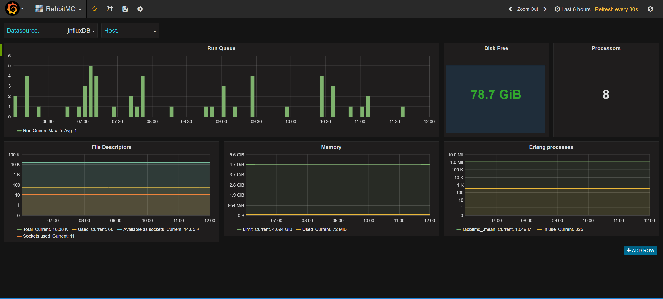
Task: Shift time range back with left arrow
Action: click(510, 9)
